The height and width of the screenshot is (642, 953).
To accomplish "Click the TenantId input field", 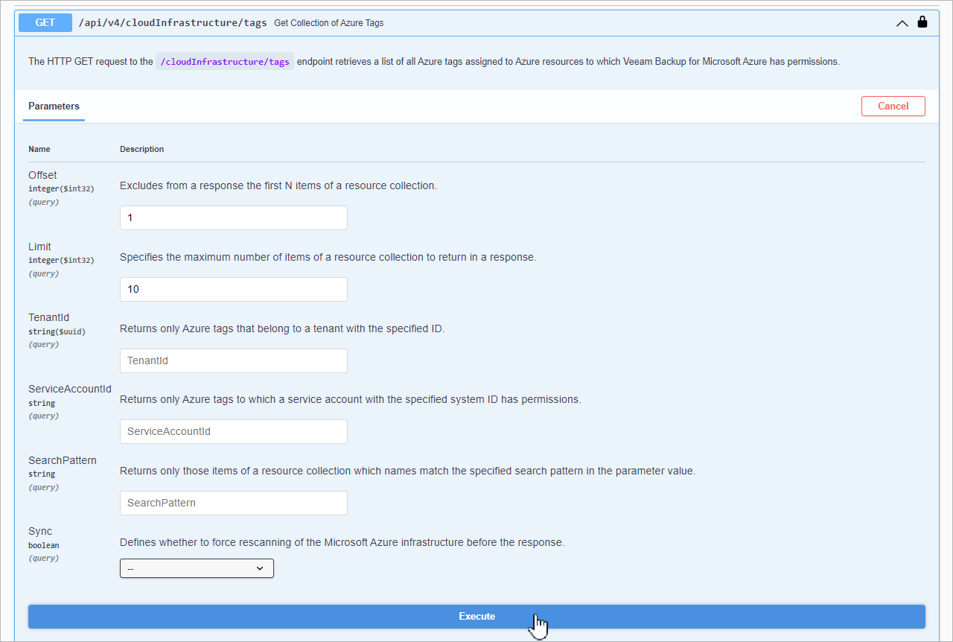I will (x=234, y=360).
